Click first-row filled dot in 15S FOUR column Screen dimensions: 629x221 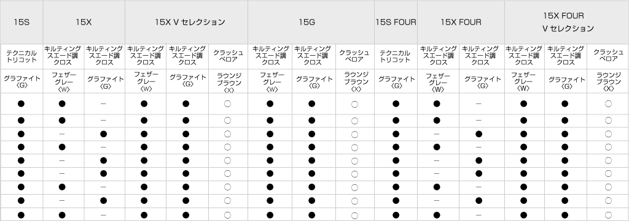[396, 104]
